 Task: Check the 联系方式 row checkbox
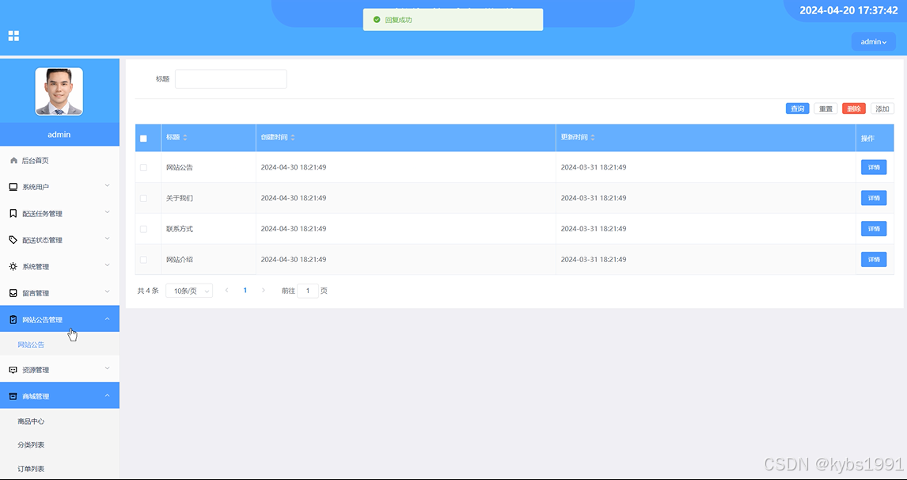[x=143, y=229]
